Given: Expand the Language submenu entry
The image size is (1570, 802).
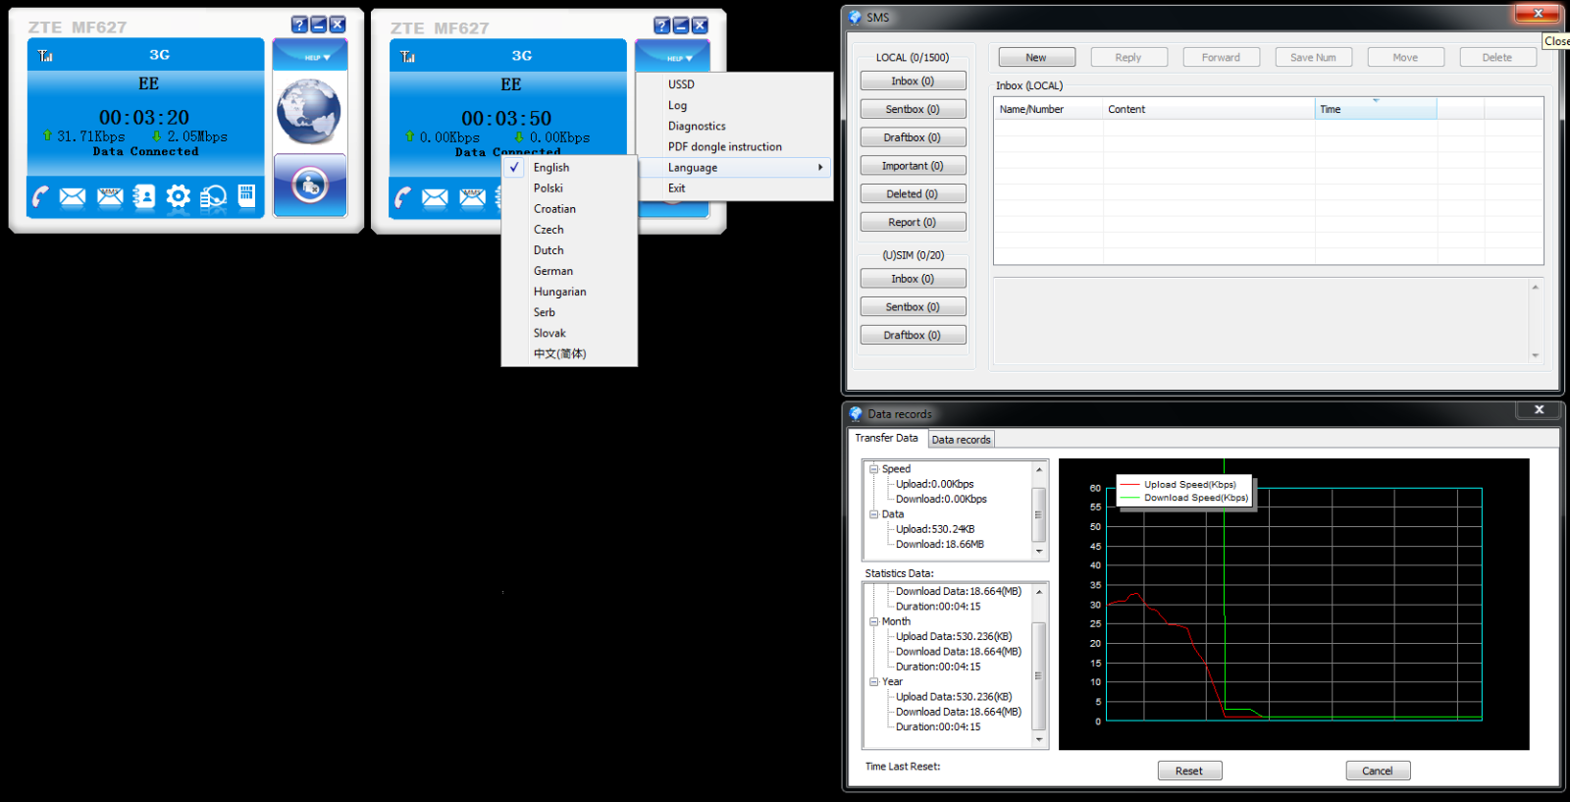Looking at the screenshot, I should 735,168.
